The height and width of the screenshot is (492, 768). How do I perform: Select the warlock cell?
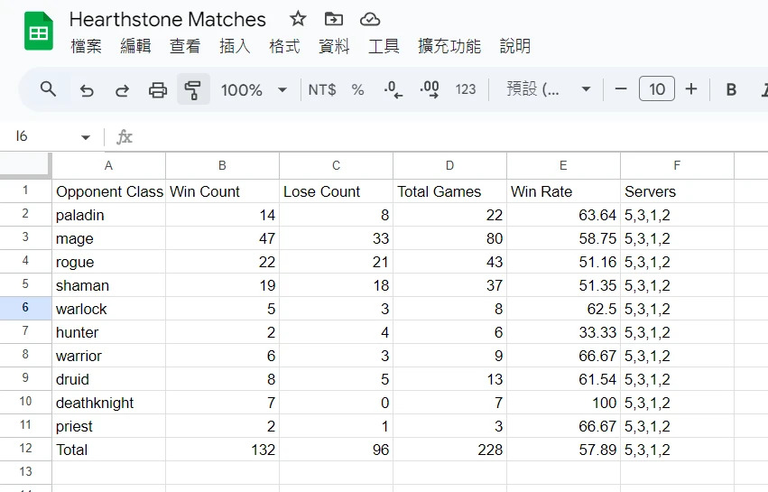click(x=108, y=309)
